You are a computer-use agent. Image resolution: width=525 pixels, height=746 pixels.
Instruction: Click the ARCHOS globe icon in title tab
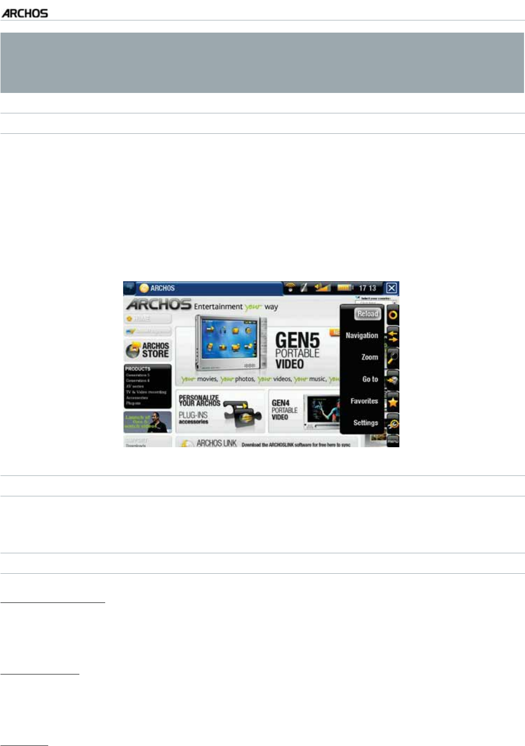[x=144, y=288]
